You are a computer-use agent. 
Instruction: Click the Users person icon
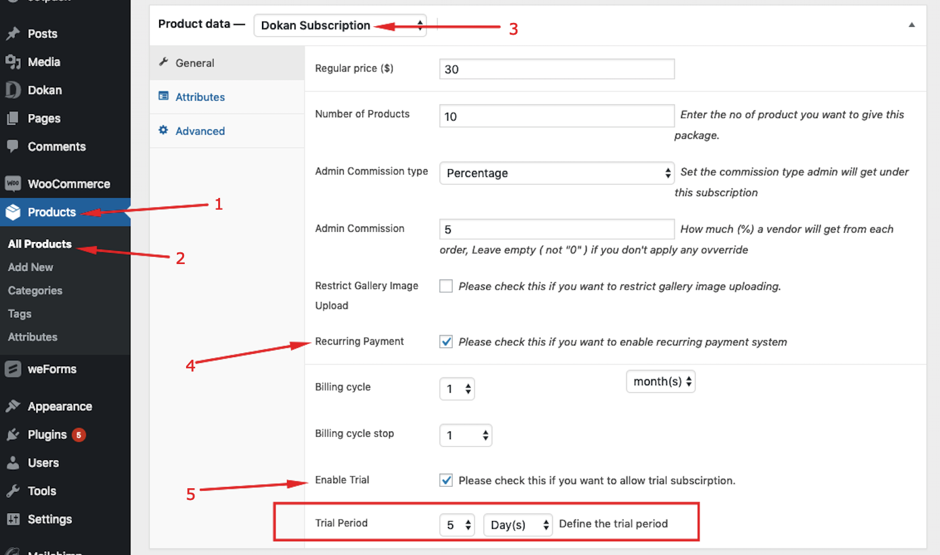tap(13, 463)
